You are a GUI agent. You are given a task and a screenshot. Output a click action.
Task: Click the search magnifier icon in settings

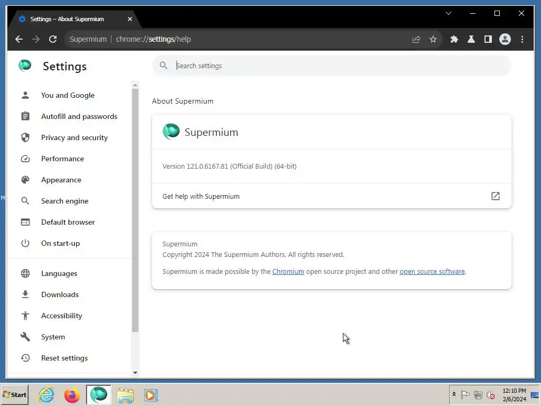pyautogui.click(x=164, y=65)
